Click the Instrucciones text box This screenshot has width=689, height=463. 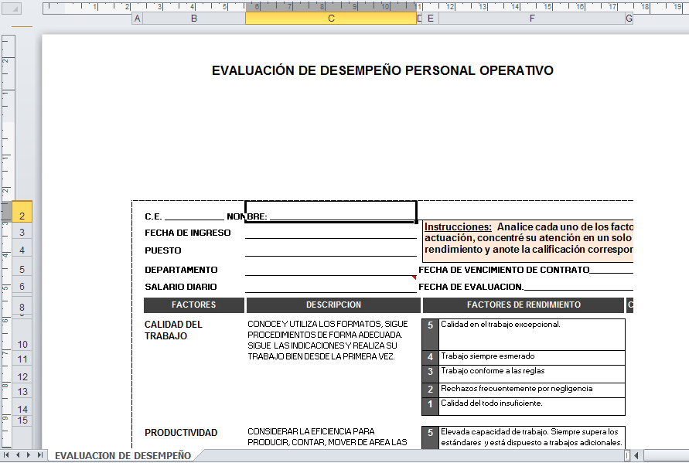tap(529, 239)
